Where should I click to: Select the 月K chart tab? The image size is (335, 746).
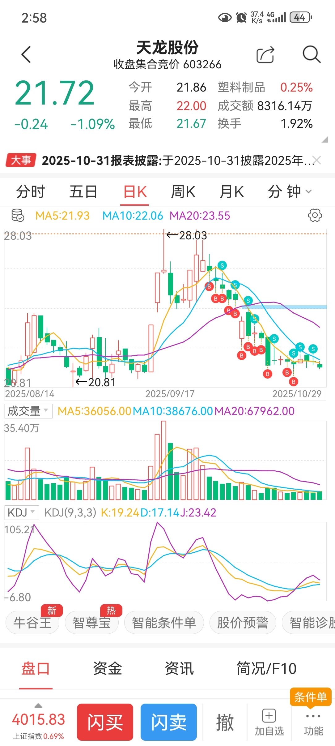pyautogui.click(x=231, y=192)
